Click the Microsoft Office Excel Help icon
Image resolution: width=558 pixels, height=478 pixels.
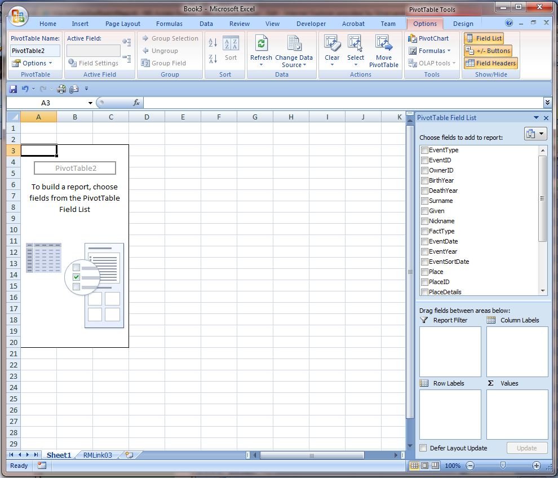coord(509,23)
